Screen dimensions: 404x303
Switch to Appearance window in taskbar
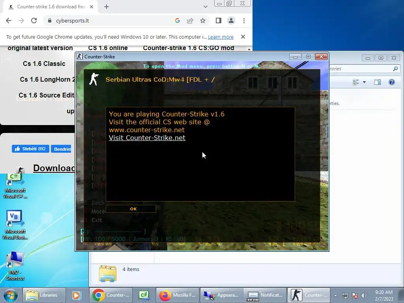222,295
